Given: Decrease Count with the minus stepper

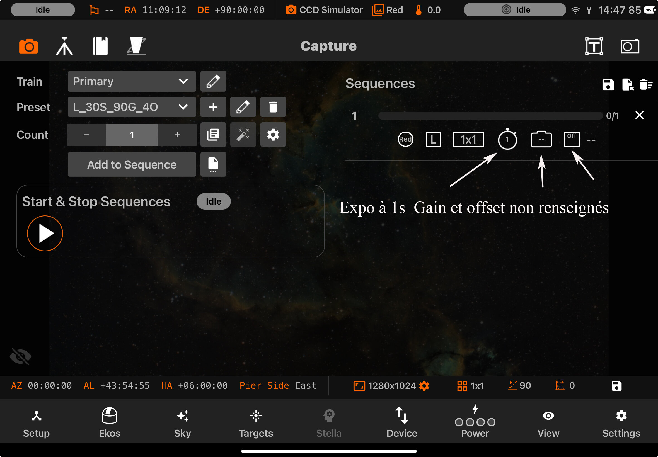Looking at the screenshot, I should (86, 135).
